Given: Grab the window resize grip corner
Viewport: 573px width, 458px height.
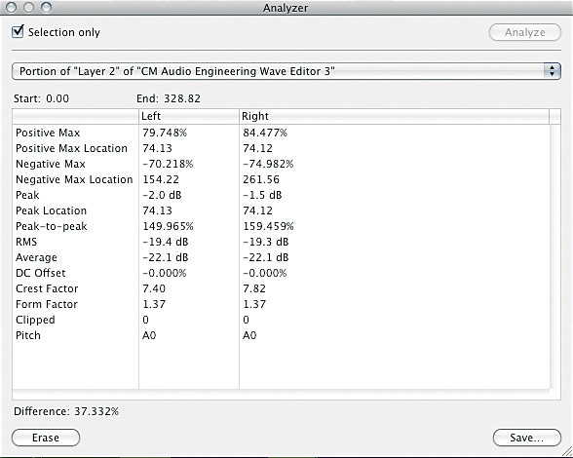Looking at the screenshot, I should (x=566, y=450).
